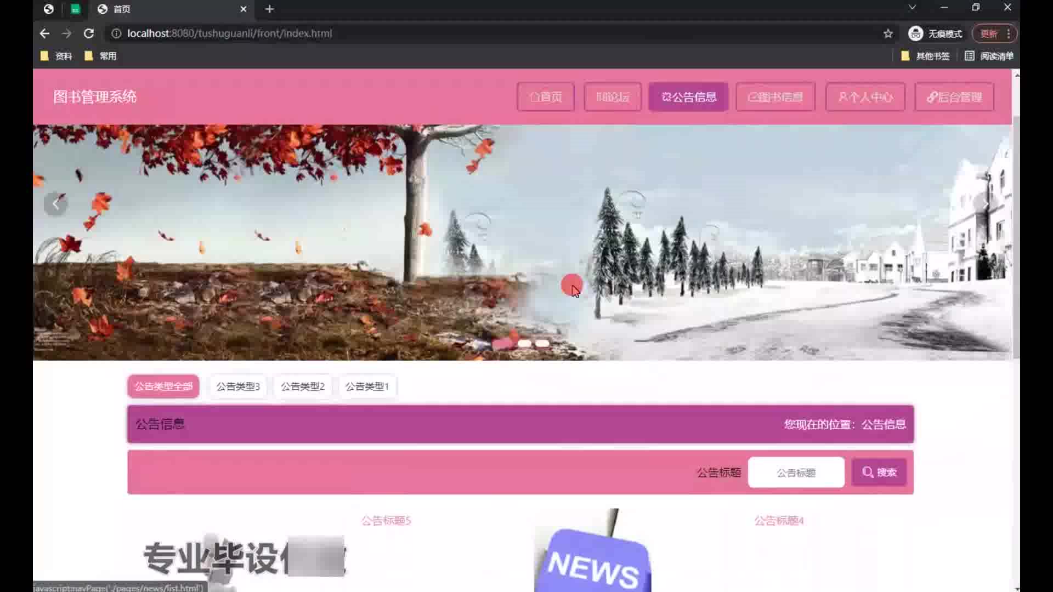Bookmark this page with the star icon

click(x=888, y=33)
